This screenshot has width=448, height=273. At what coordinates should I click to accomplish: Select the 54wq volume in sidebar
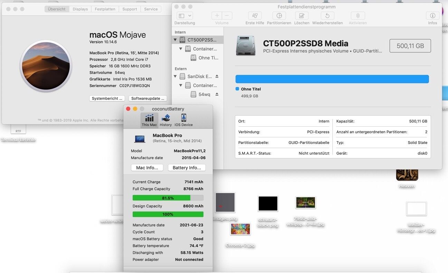pyautogui.click(x=198, y=94)
